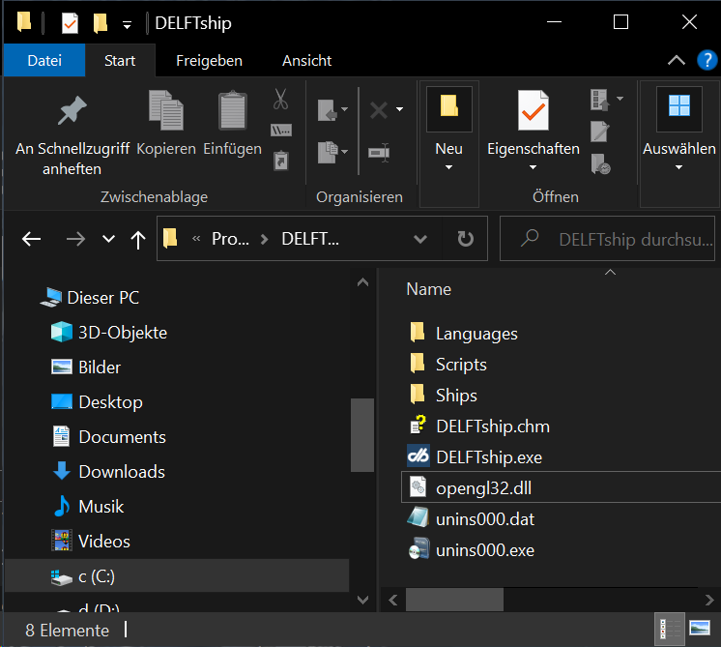
Task: Navigate back with left arrow
Action: (31, 239)
